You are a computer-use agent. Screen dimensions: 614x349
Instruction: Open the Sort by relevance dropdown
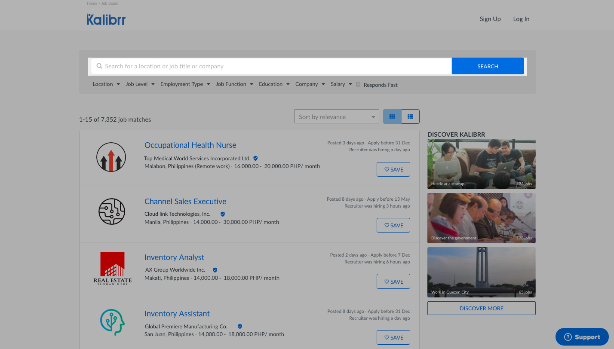(336, 116)
